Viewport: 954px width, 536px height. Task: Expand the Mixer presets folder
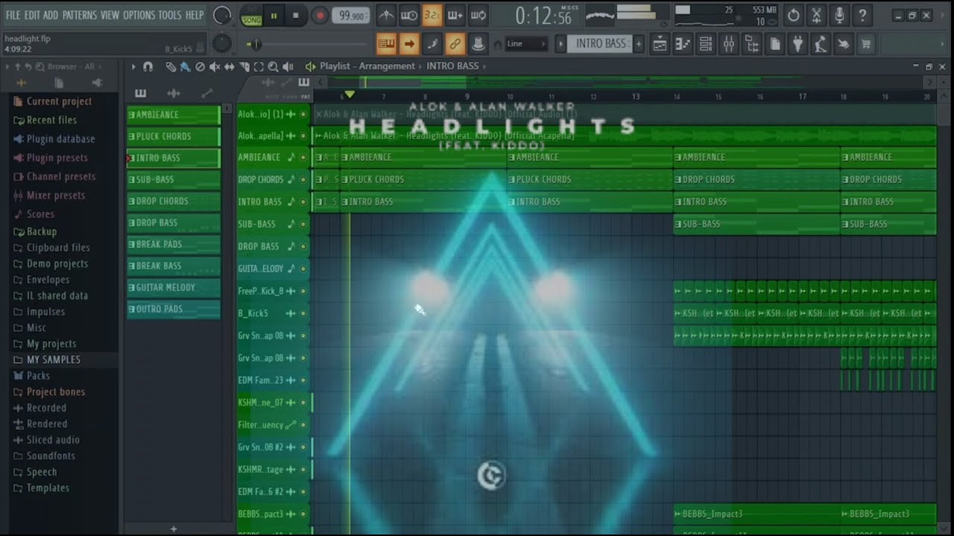coord(55,195)
